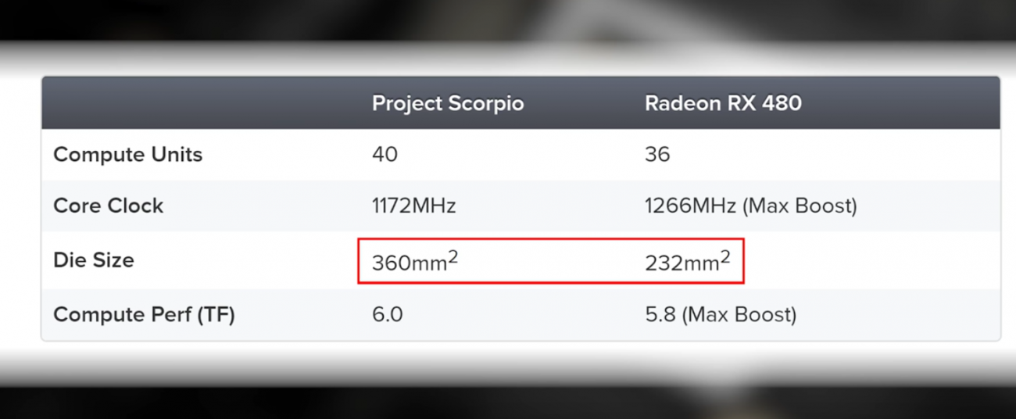
Task: Click the value 40 for Project Scorpio
Action: [385, 155]
